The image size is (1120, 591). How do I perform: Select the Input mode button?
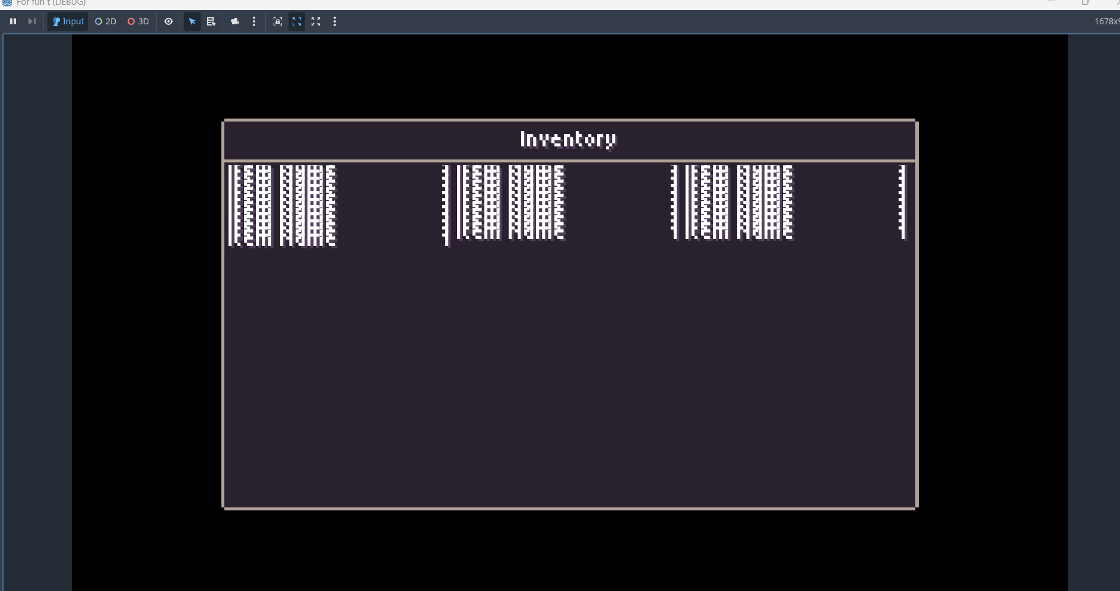coord(68,21)
